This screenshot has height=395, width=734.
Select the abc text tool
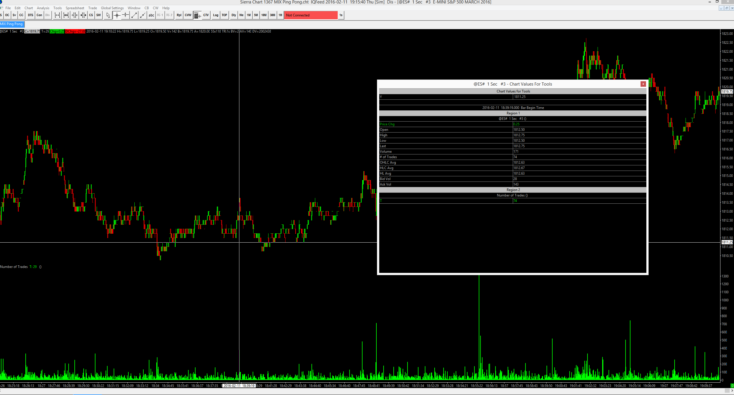click(151, 15)
